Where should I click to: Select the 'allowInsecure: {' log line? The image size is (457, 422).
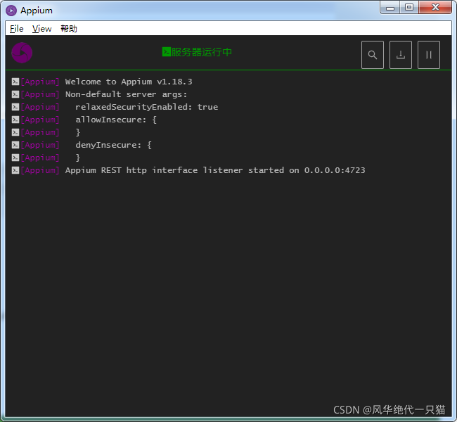(x=116, y=120)
